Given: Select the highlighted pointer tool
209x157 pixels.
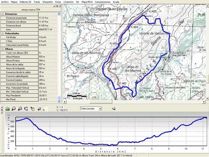Looking at the screenshot, I should coord(45,109).
